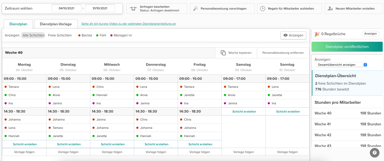Click the magic wand icon for Personalbesetzung vorschlagen
384x161 pixels.
[x=196, y=9]
